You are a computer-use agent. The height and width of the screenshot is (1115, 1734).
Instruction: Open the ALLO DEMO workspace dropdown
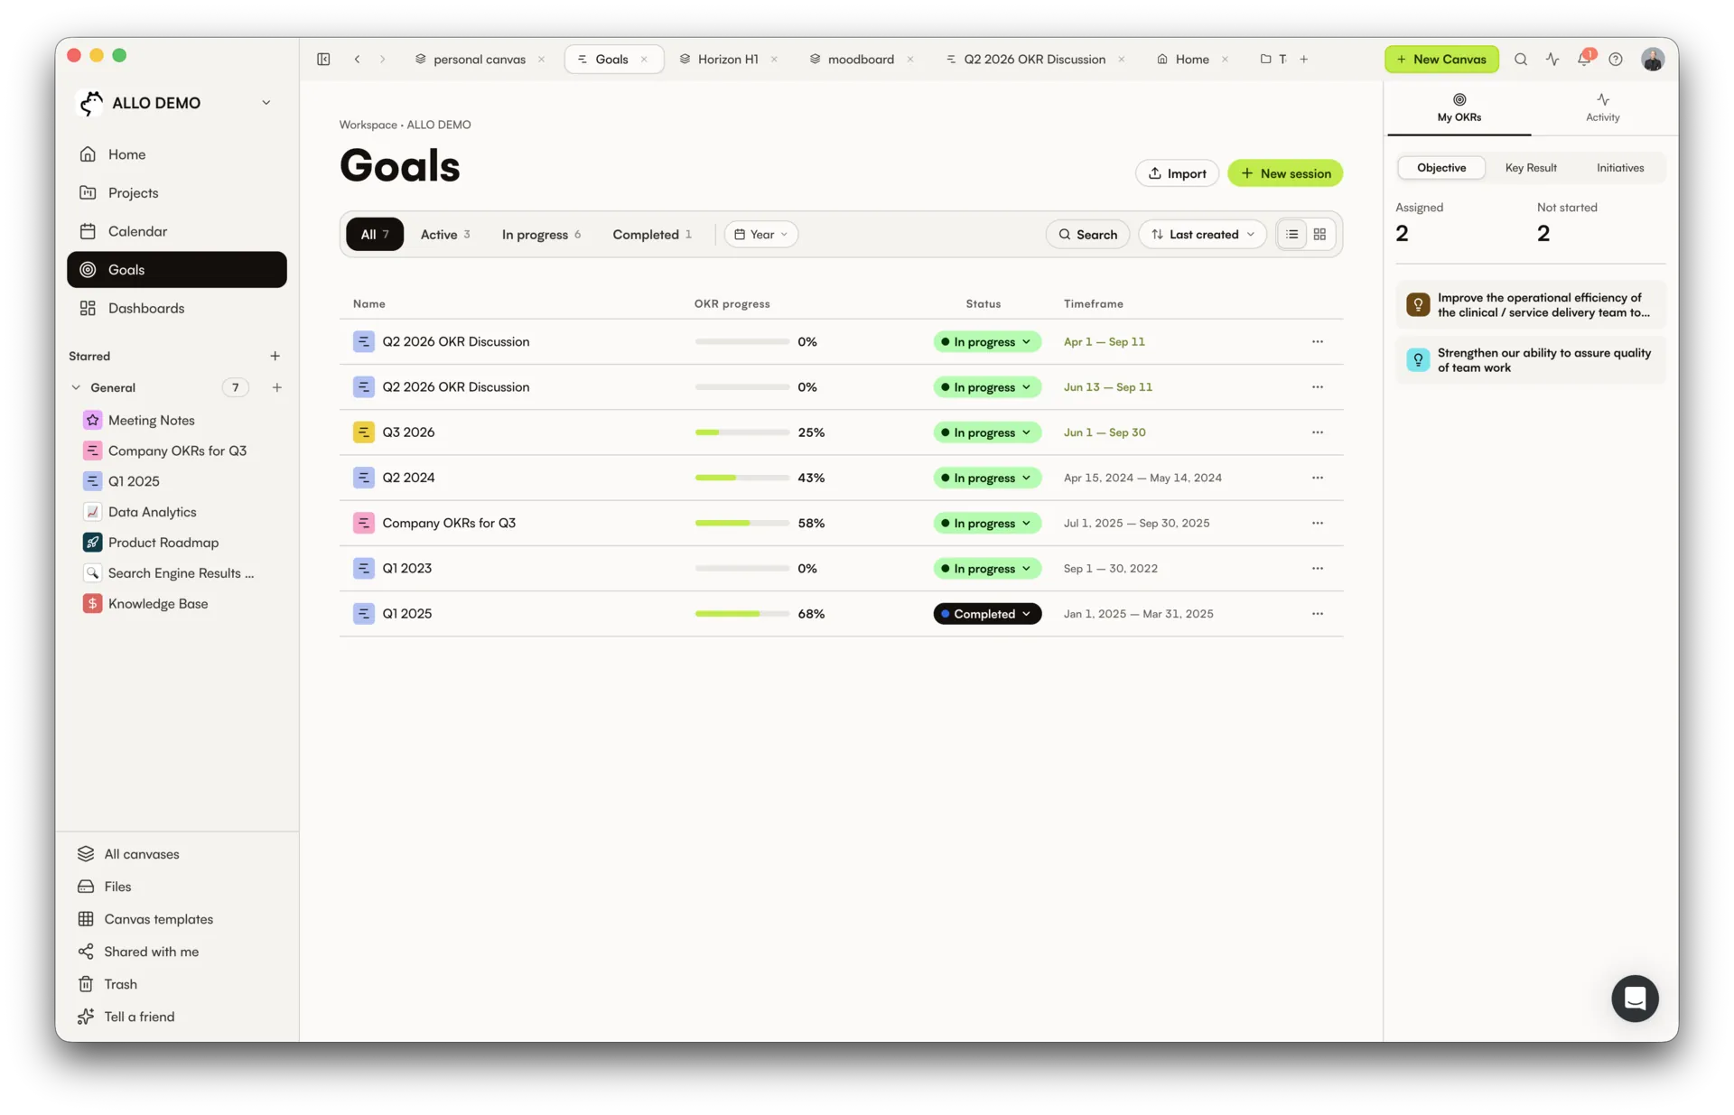click(x=266, y=103)
